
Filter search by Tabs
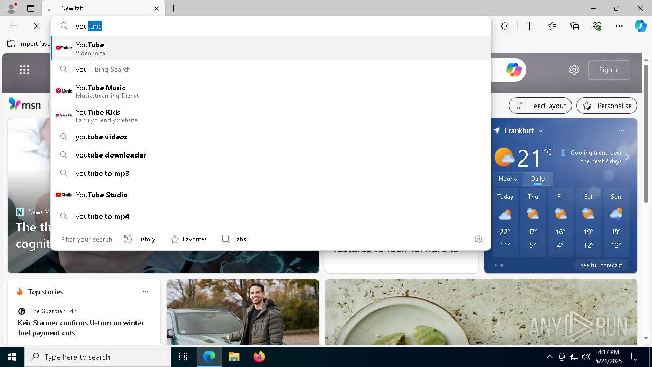(x=234, y=239)
